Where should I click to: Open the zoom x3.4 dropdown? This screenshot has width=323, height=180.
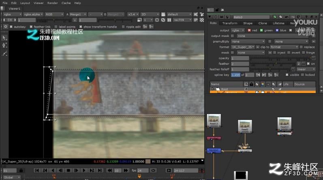[133, 15]
